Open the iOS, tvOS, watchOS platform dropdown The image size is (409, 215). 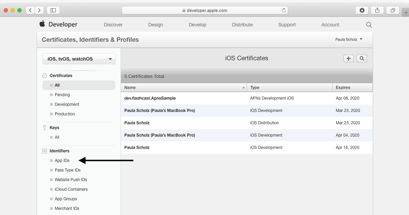79,59
